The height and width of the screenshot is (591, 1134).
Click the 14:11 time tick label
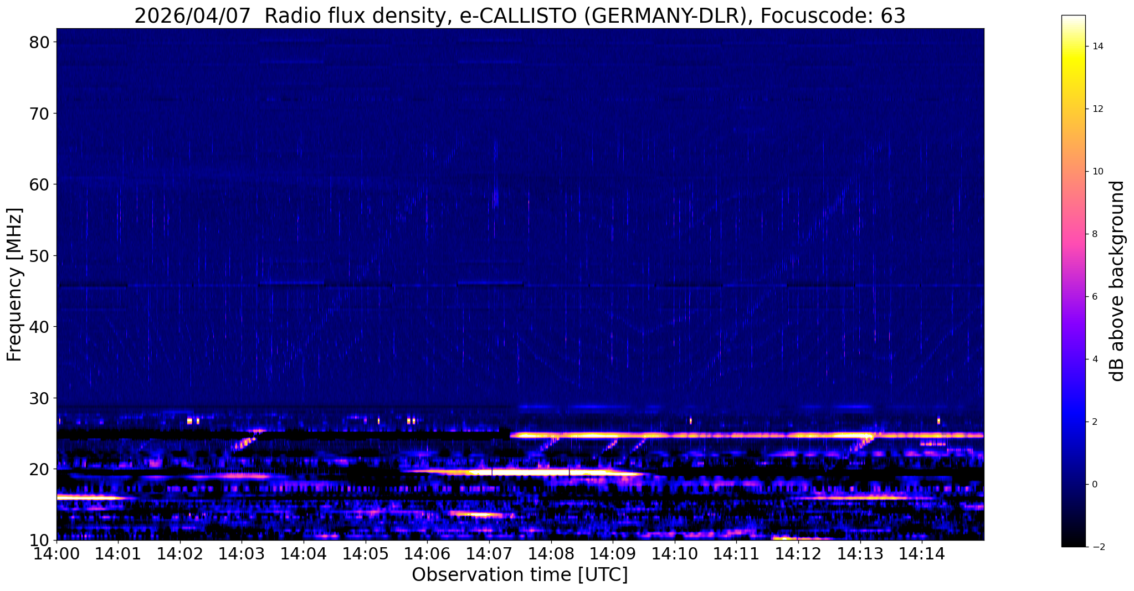coord(736,553)
